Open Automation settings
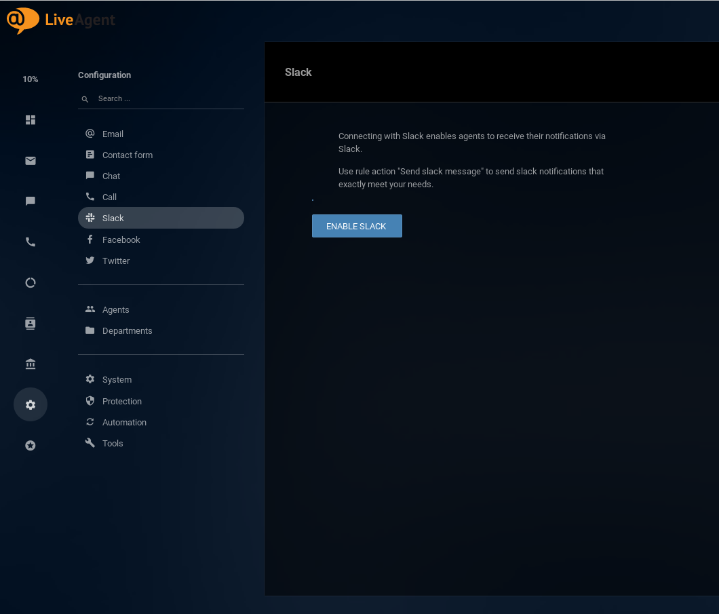Image resolution: width=719 pixels, height=614 pixels. click(x=161, y=422)
